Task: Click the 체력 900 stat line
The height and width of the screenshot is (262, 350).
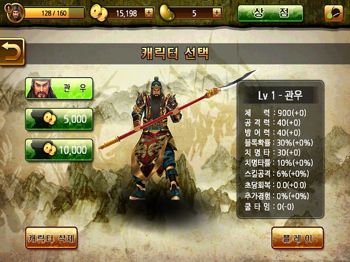Action: [275, 113]
